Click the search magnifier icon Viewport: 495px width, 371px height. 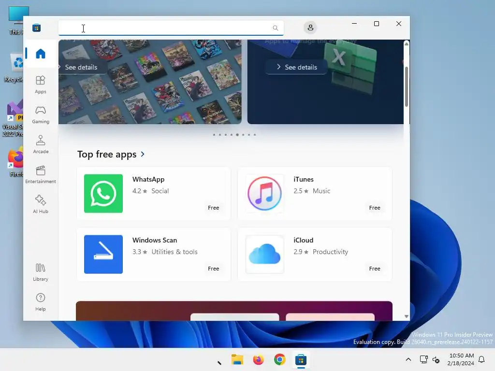(x=275, y=28)
